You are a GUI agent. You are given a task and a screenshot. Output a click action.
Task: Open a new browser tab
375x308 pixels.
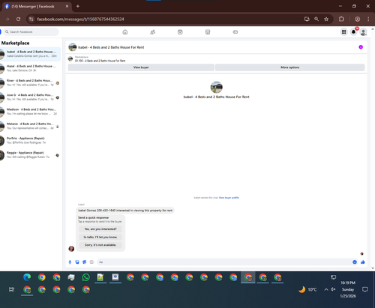pos(78,6)
